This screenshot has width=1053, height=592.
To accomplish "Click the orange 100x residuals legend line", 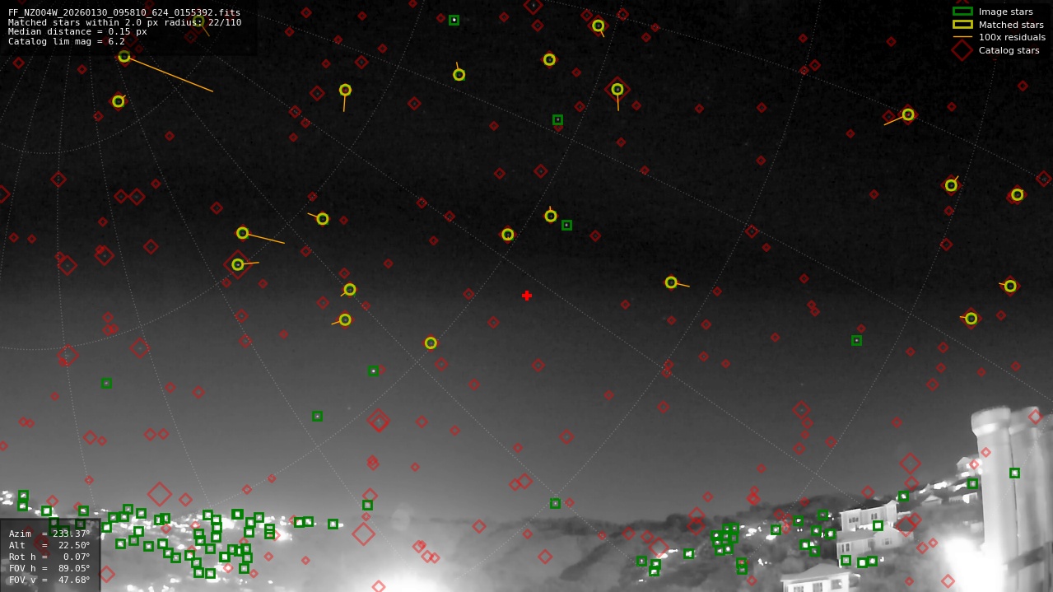I will [x=962, y=37].
